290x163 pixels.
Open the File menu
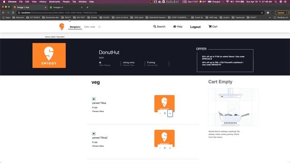coord(21,2)
